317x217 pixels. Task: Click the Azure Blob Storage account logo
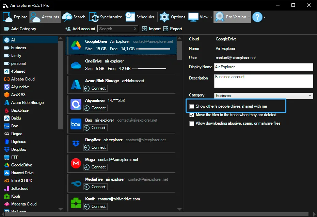76,85
